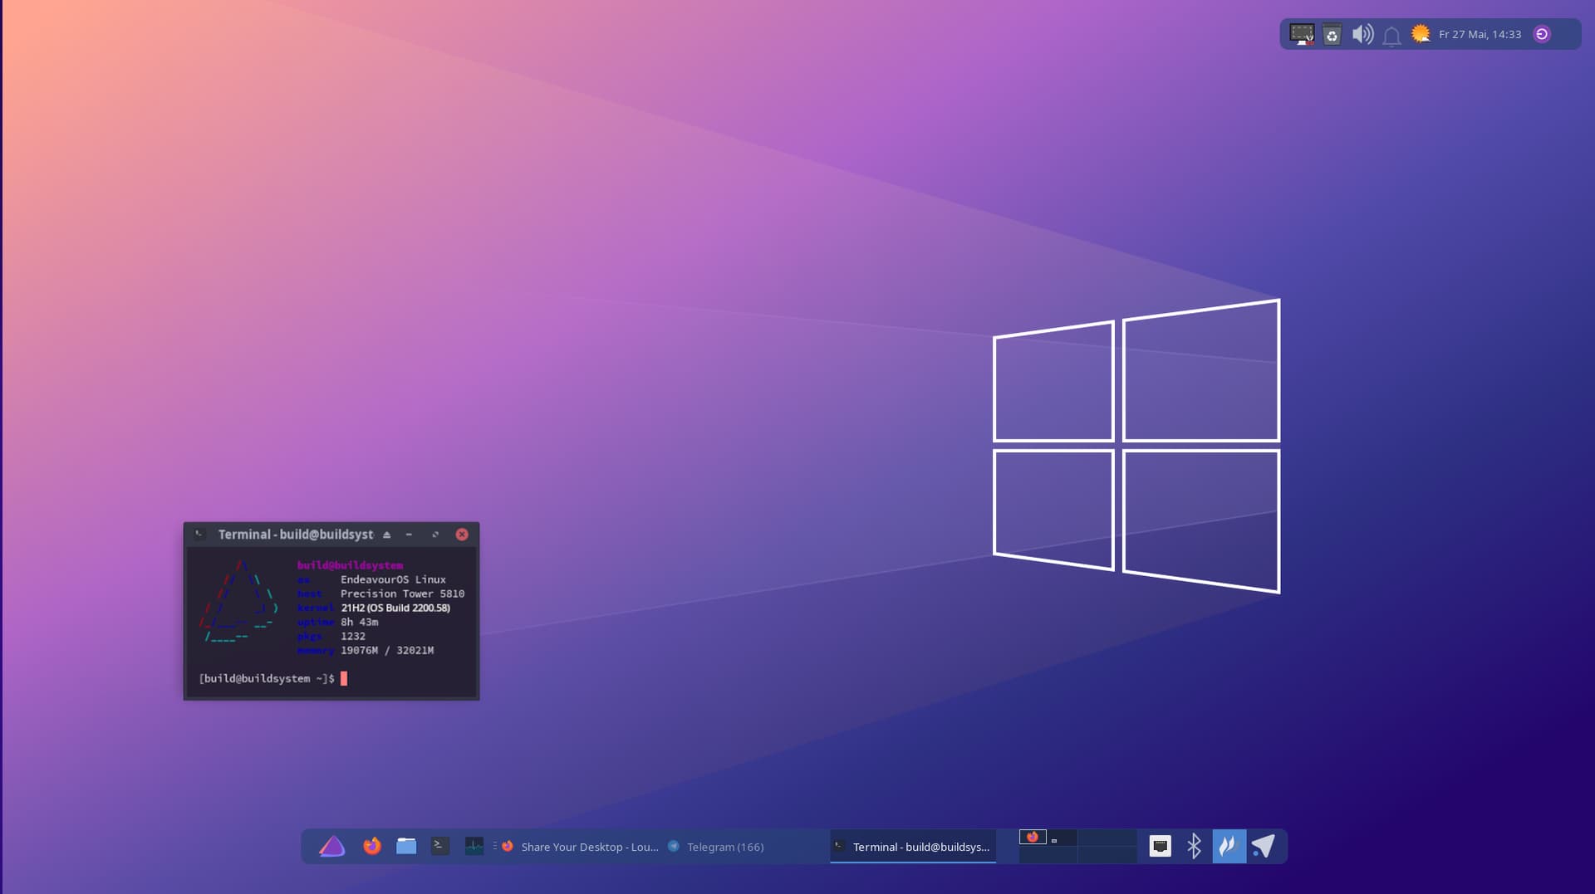Open the weather sun icon

(x=1421, y=33)
